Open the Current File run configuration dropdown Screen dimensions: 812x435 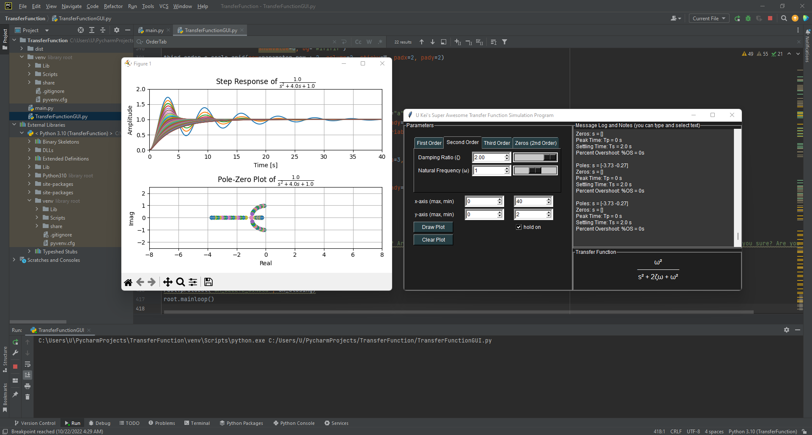pos(709,18)
